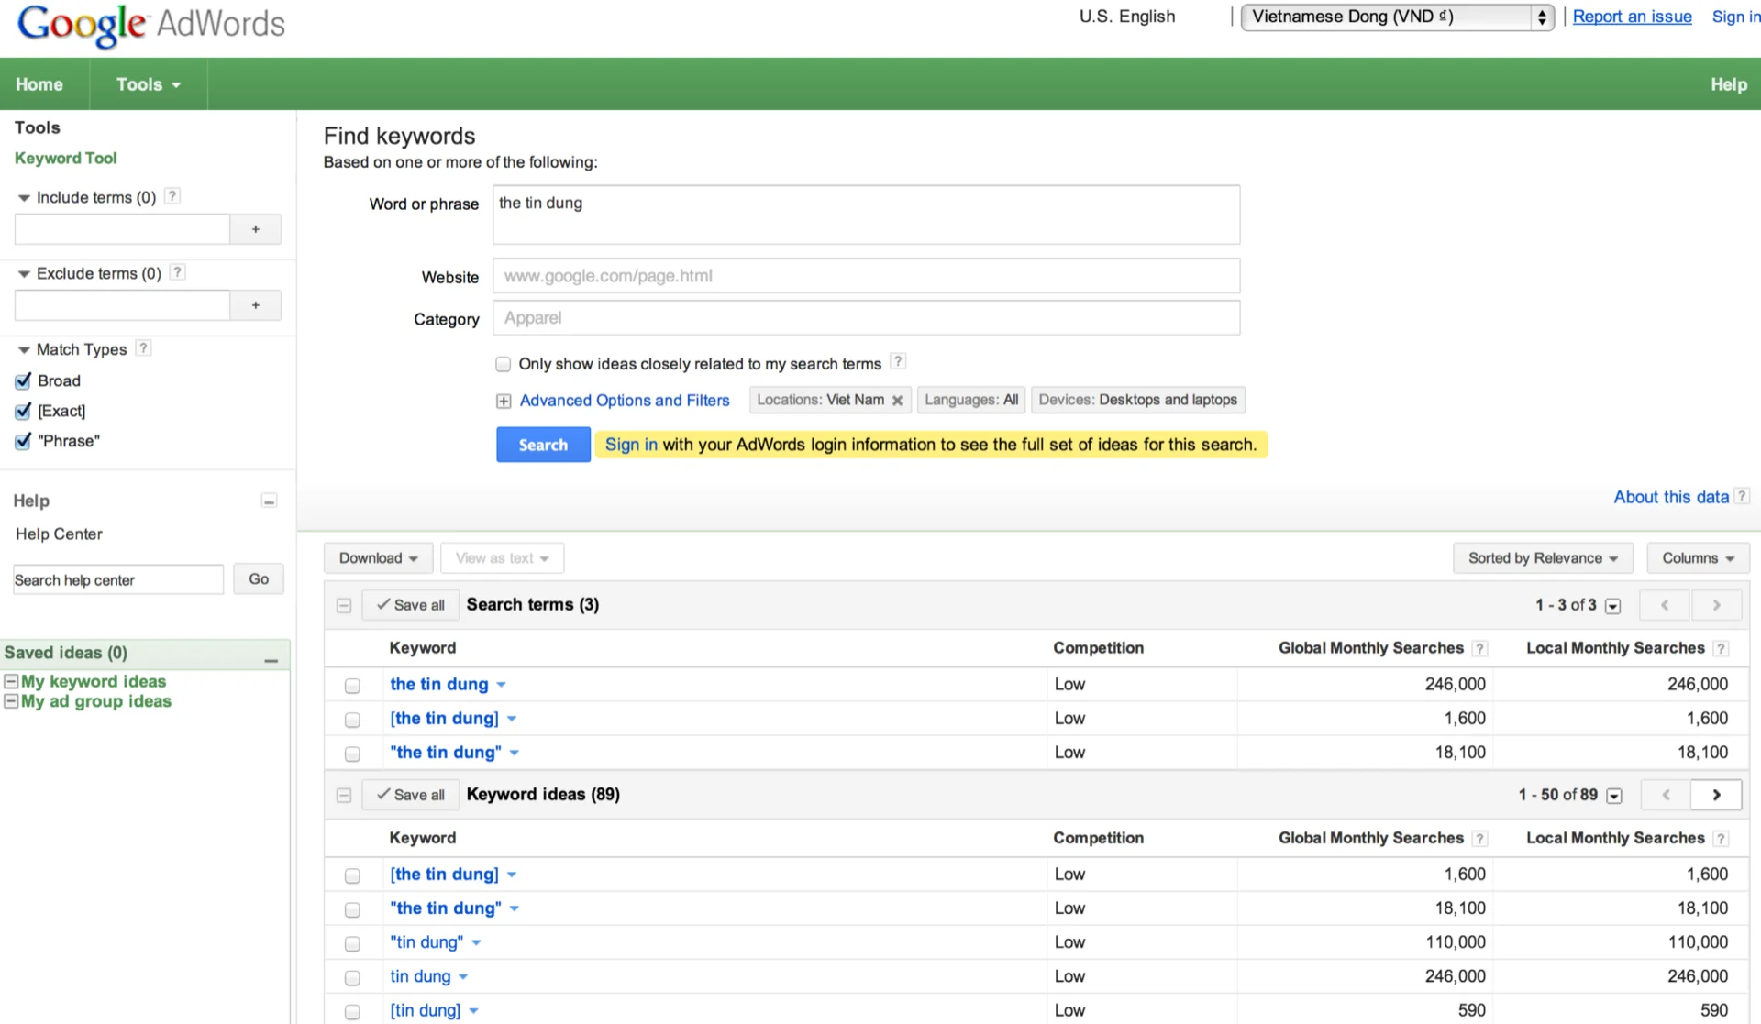
Task: Click help icon beside Local Monthly Searches header
Action: coord(1721,648)
